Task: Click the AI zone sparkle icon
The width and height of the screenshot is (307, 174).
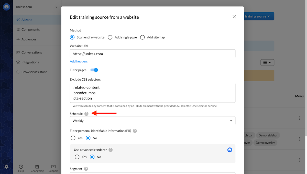Action: [18, 20]
